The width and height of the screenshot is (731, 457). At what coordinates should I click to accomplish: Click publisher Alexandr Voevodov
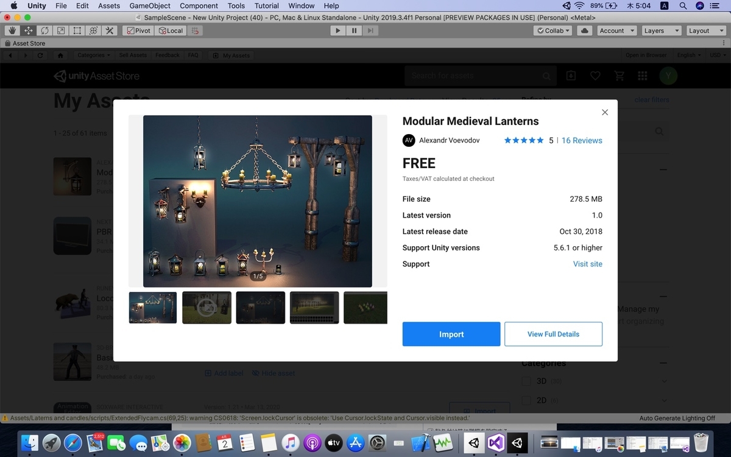pos(449,140)
